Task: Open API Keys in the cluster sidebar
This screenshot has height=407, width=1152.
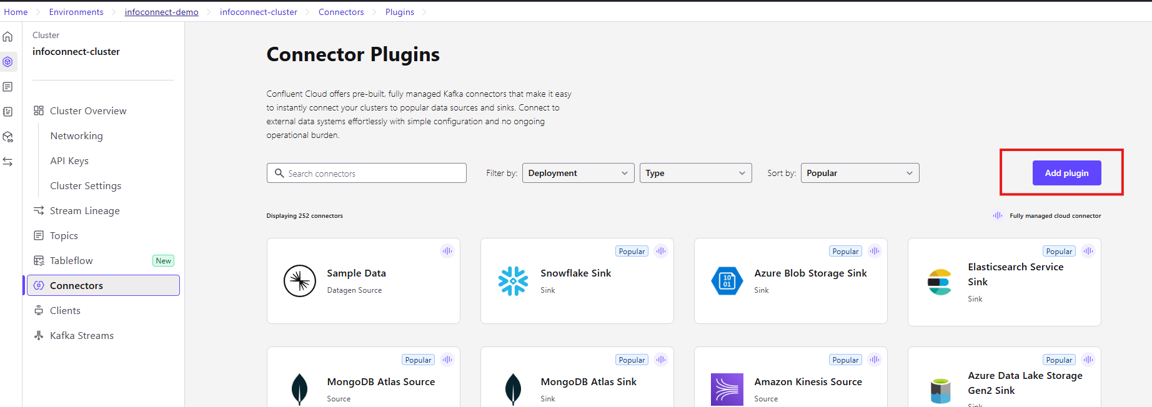Action: [x=69, y=160]
